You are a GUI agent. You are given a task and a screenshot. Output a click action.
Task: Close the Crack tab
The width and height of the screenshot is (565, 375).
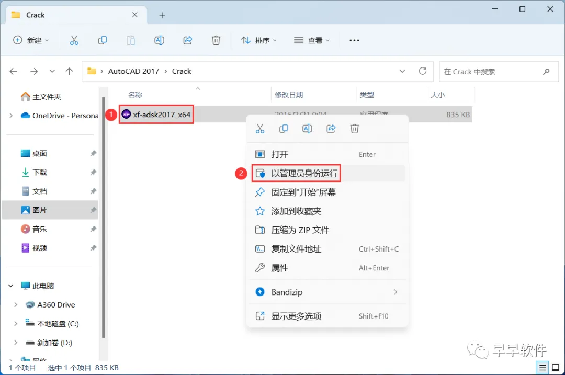135,15
